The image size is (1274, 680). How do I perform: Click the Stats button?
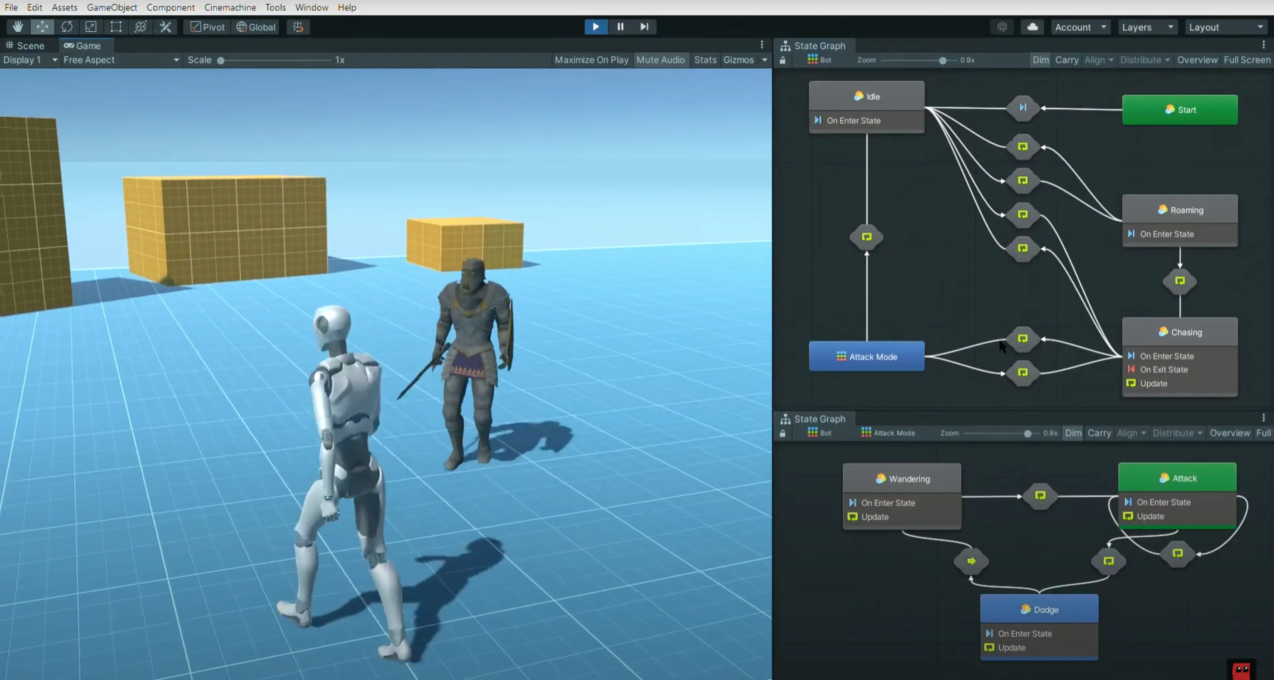pos(705,60)
